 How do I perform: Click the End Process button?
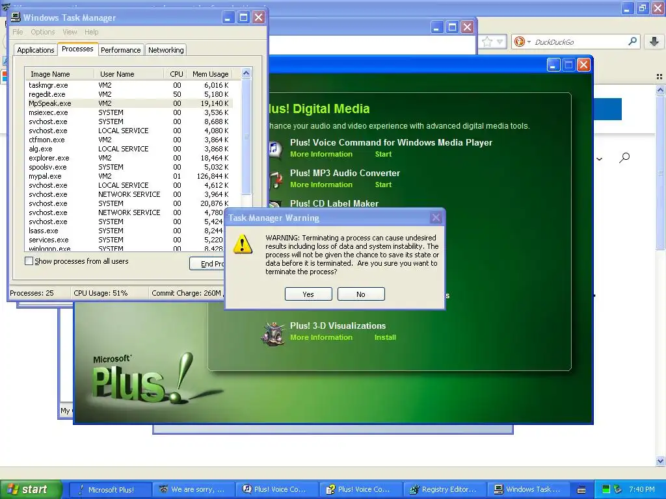coord(207,264)
